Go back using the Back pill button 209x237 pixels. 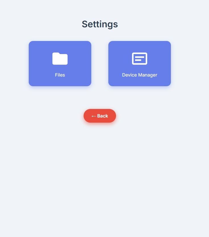click(x=100, y=116)
